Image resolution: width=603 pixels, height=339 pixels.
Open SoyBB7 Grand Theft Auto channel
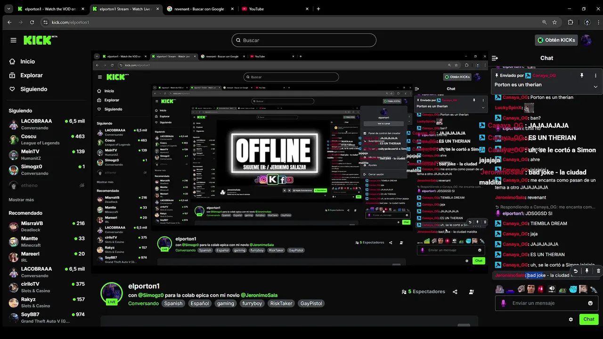click(x=47, y=317)
